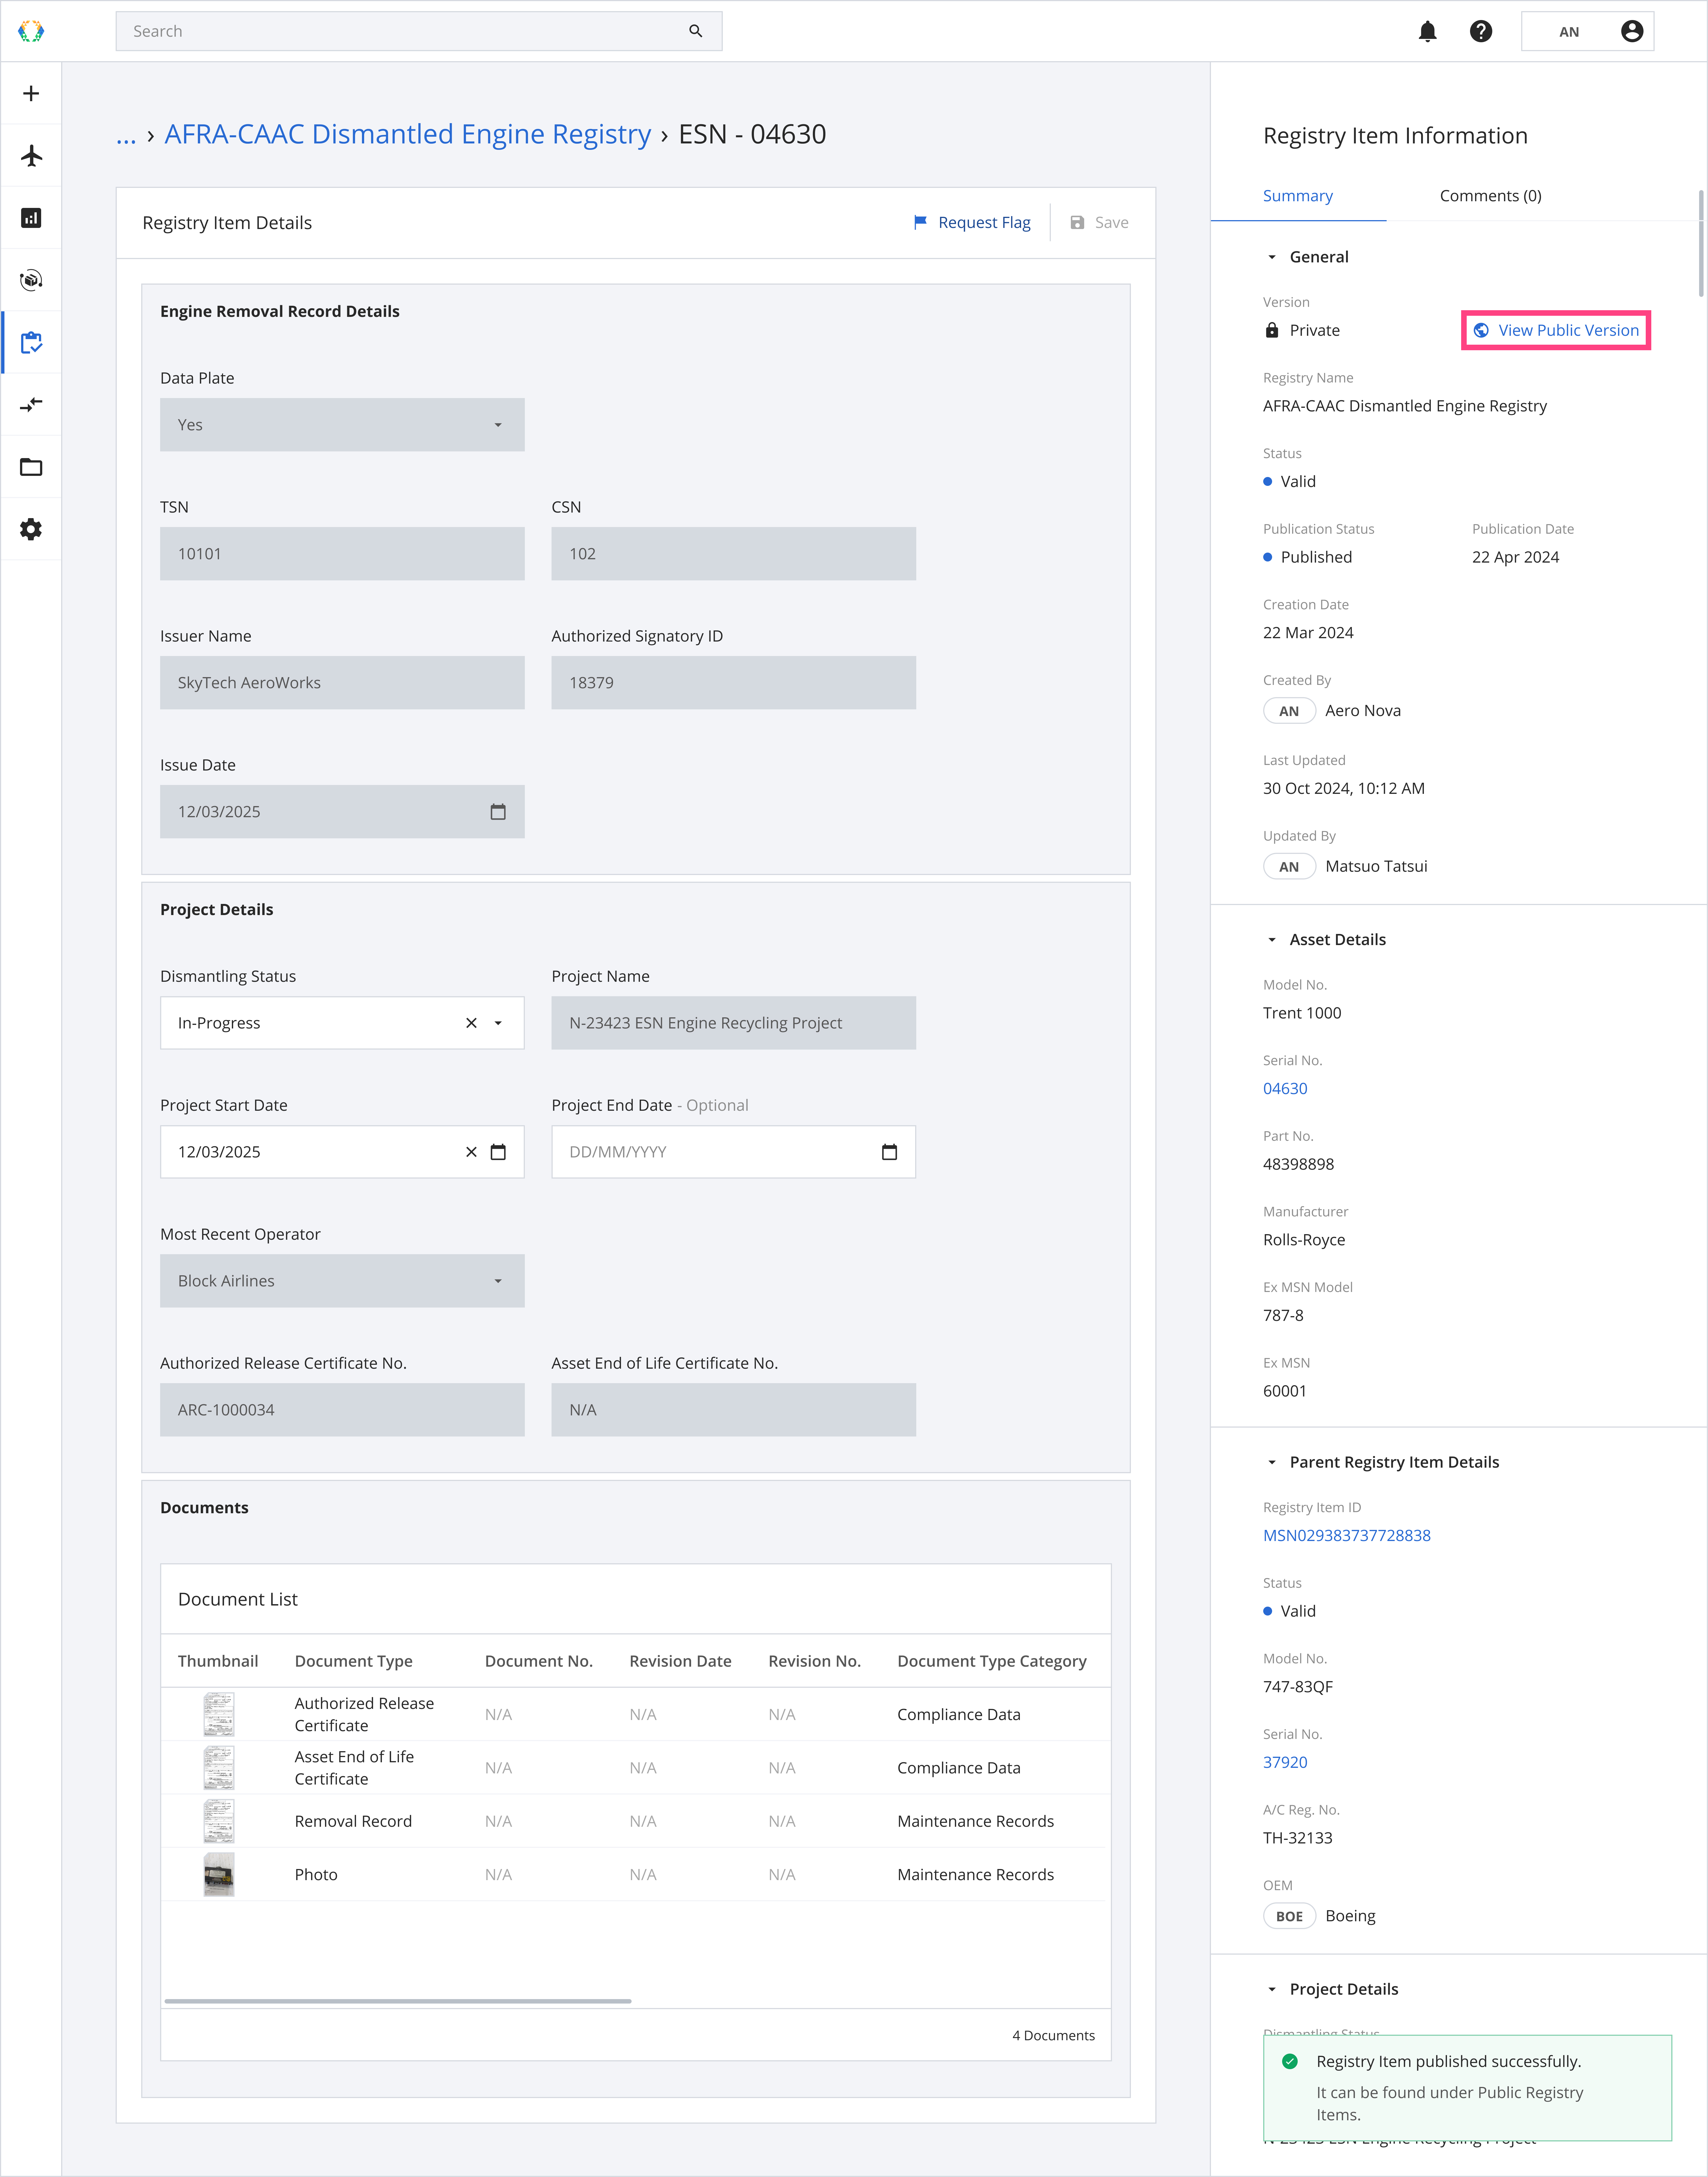Open the Most Recent Operator dropdown
Viewport: 1708px width, 2177px height.
(x=498, y=1281)
